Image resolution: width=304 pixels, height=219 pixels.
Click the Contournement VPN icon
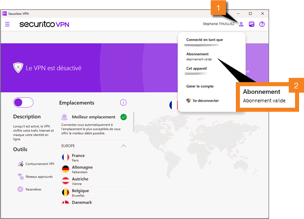[x=21, y=164]
